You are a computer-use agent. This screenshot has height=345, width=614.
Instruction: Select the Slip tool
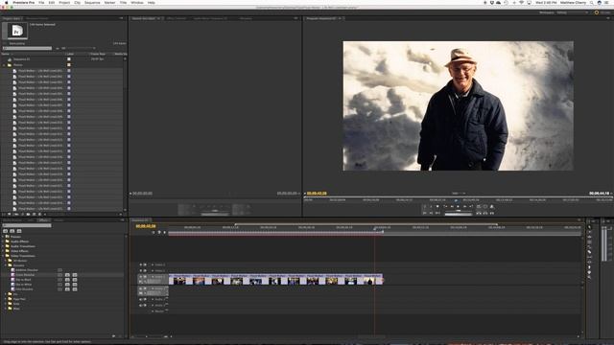tap(589, 257)
